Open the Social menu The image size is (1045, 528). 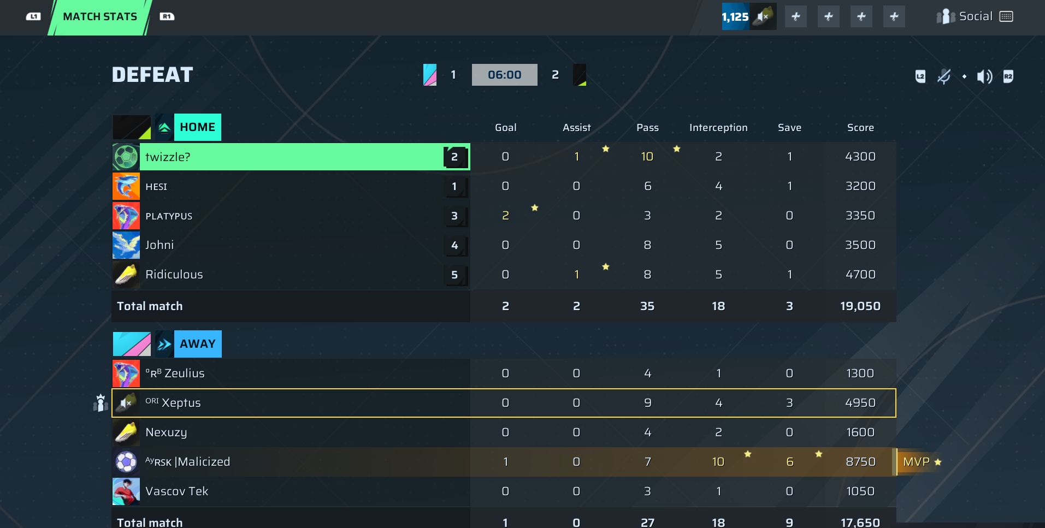975,16
